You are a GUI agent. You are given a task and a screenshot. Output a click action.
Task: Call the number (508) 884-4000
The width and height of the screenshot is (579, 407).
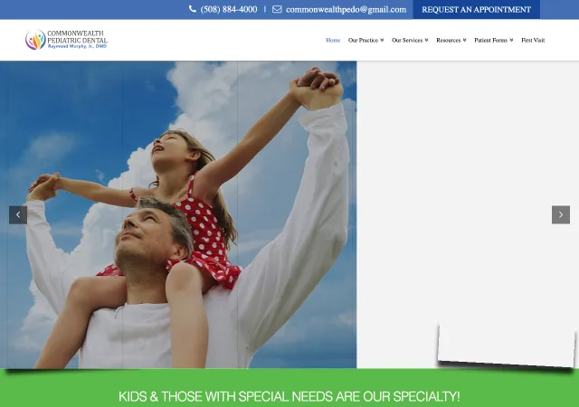tap(229, 10)
